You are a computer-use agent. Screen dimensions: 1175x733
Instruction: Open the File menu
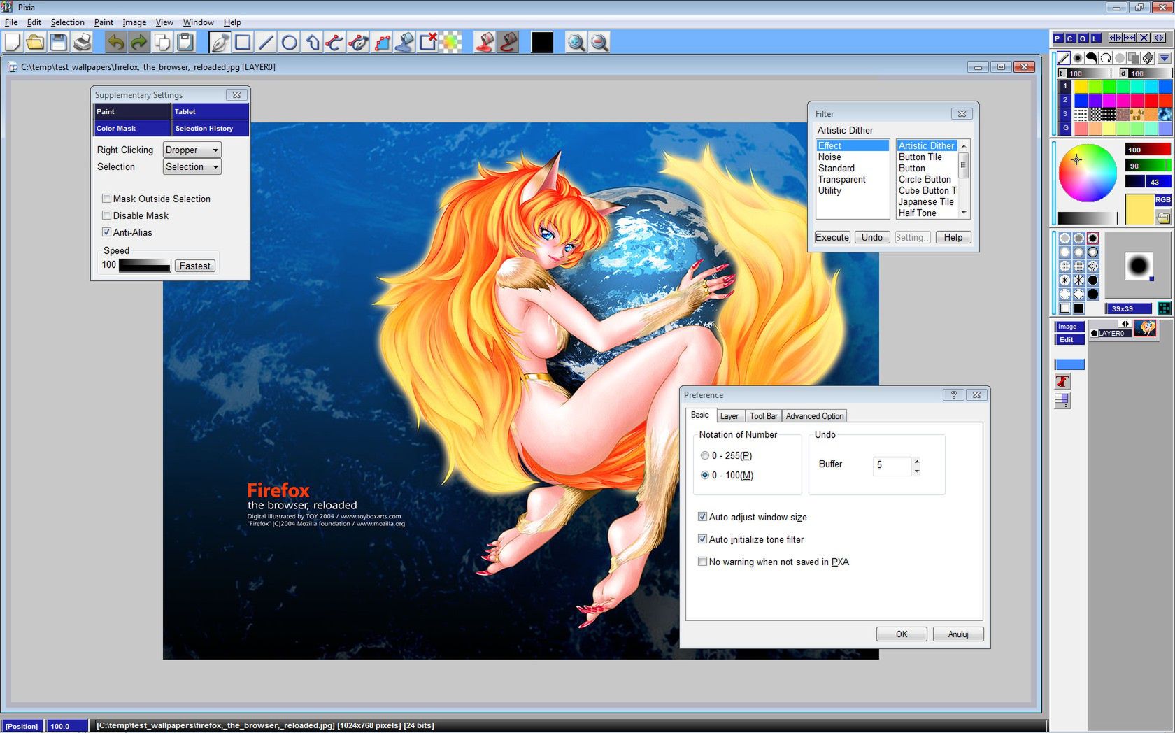11,22
